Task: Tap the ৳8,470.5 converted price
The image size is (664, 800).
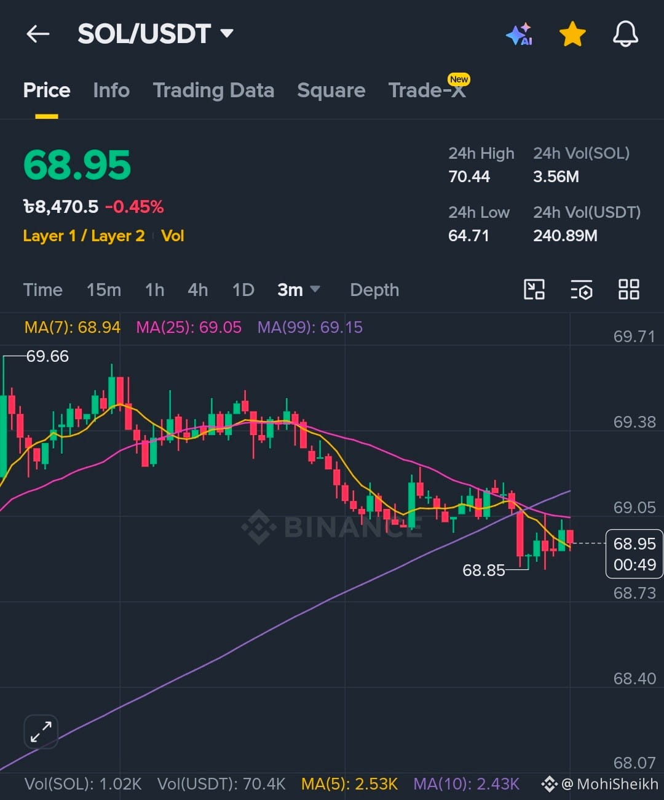Action: click(x=60, y=207)
